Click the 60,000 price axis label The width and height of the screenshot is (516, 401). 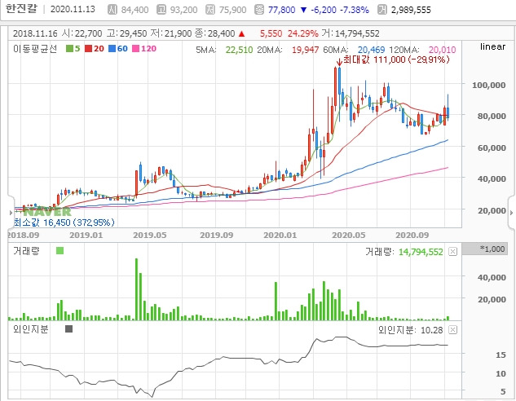point(492,148)
